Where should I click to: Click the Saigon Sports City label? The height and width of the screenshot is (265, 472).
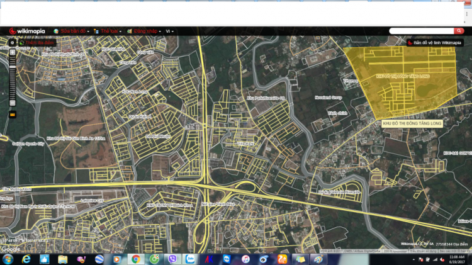click(x=28, y=144)
